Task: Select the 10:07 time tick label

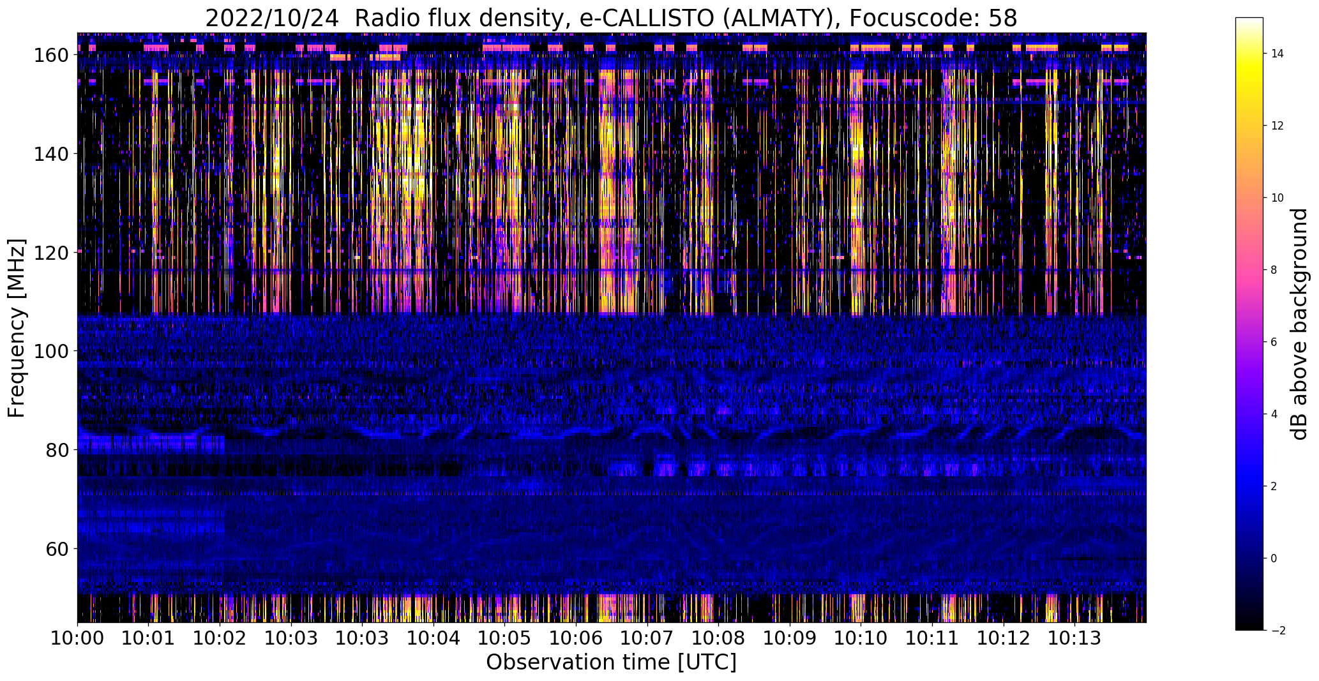Action: tap(647, 638)
